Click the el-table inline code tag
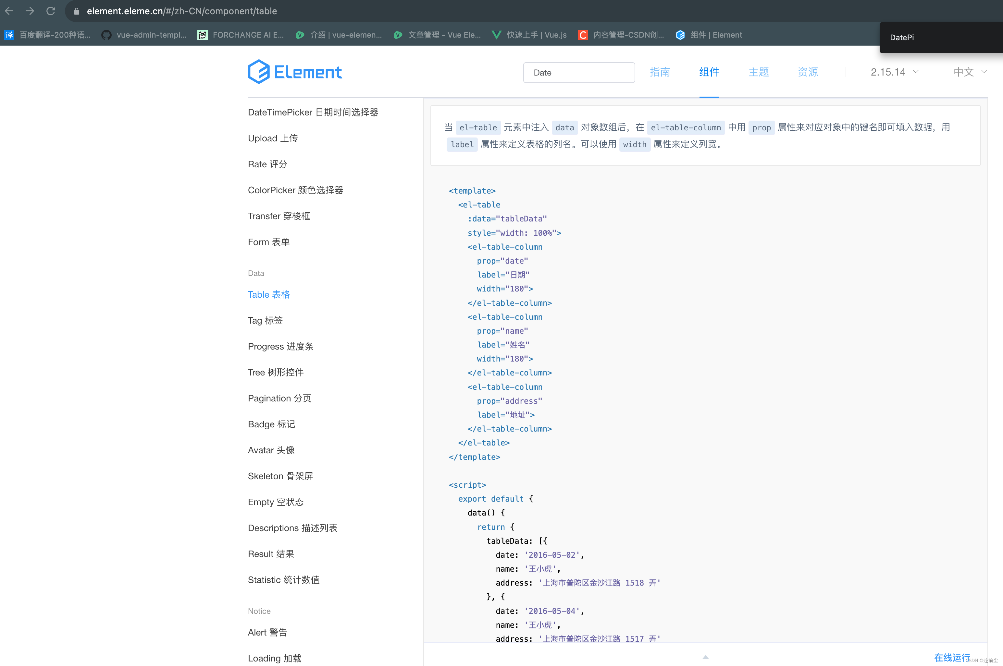Screen dimensions: 1003x666 (x=478, y=127)
